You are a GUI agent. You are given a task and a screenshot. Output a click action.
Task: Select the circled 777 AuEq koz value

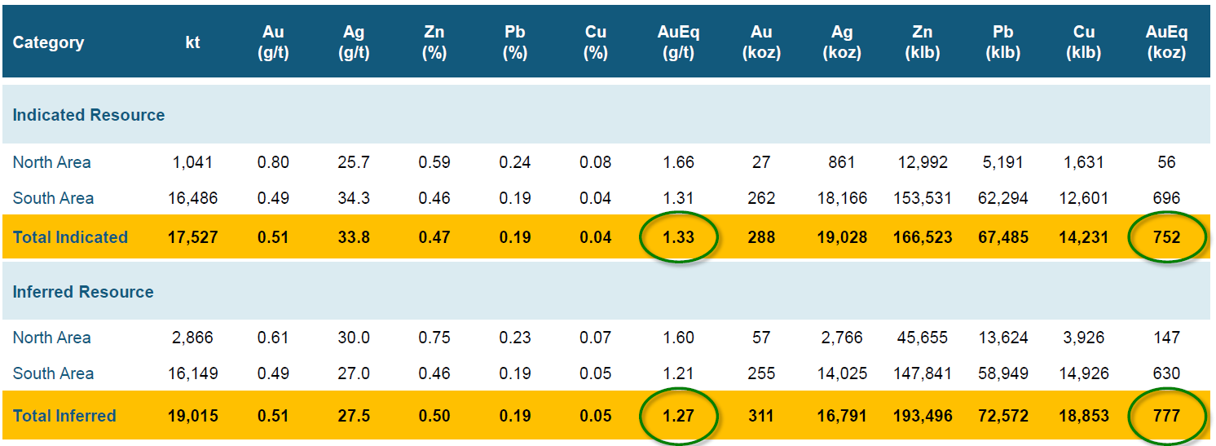coord(1166,416)
